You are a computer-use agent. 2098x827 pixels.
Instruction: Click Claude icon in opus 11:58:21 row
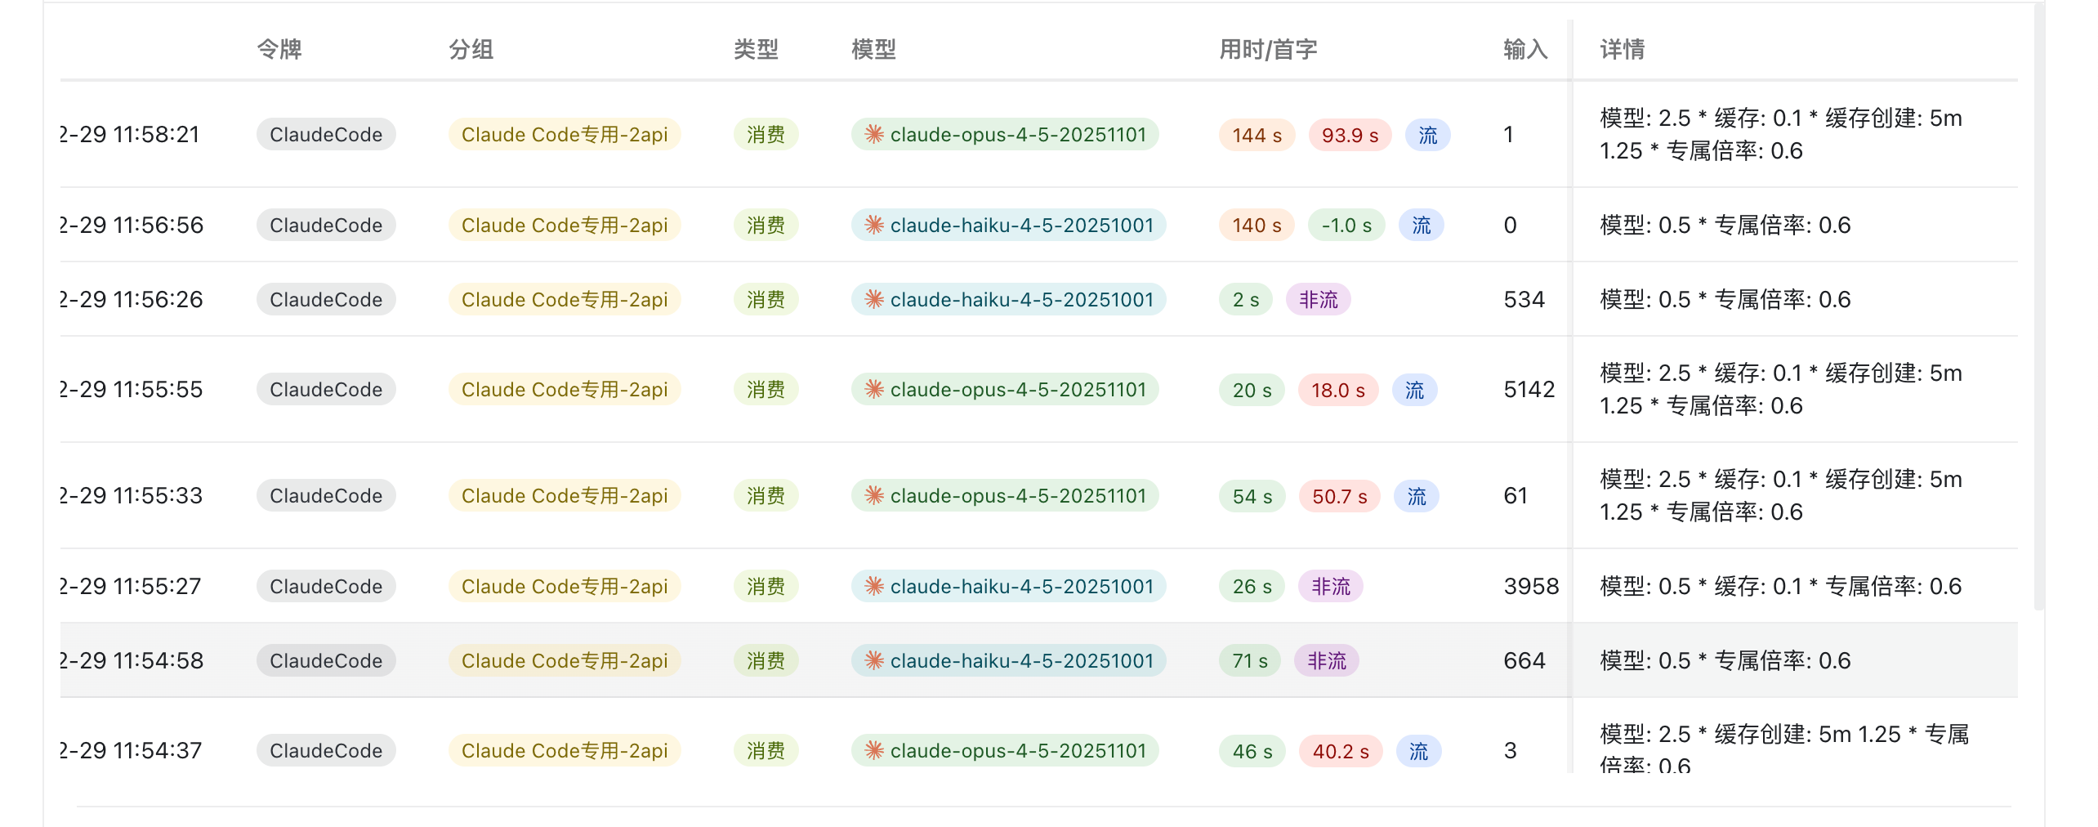pyautogui.click(x=874, y=134)
